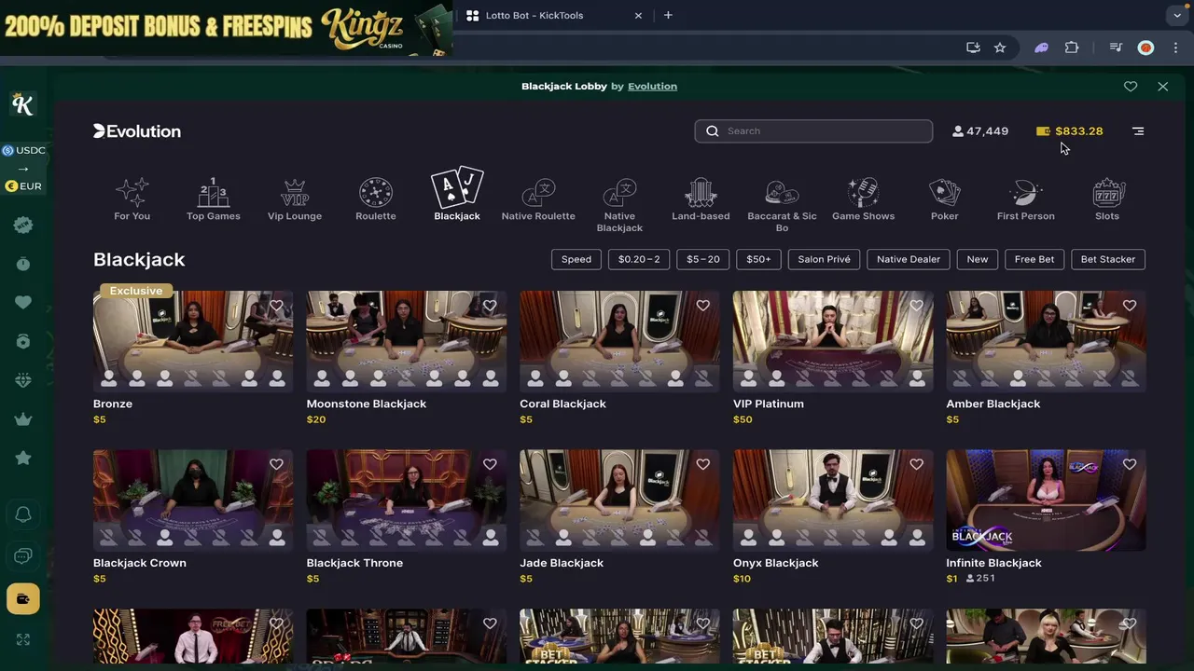Toggle favorite heart on Blackjack Crown
This screenshot has width=1194, height=671.
click(x=276, y=464)
